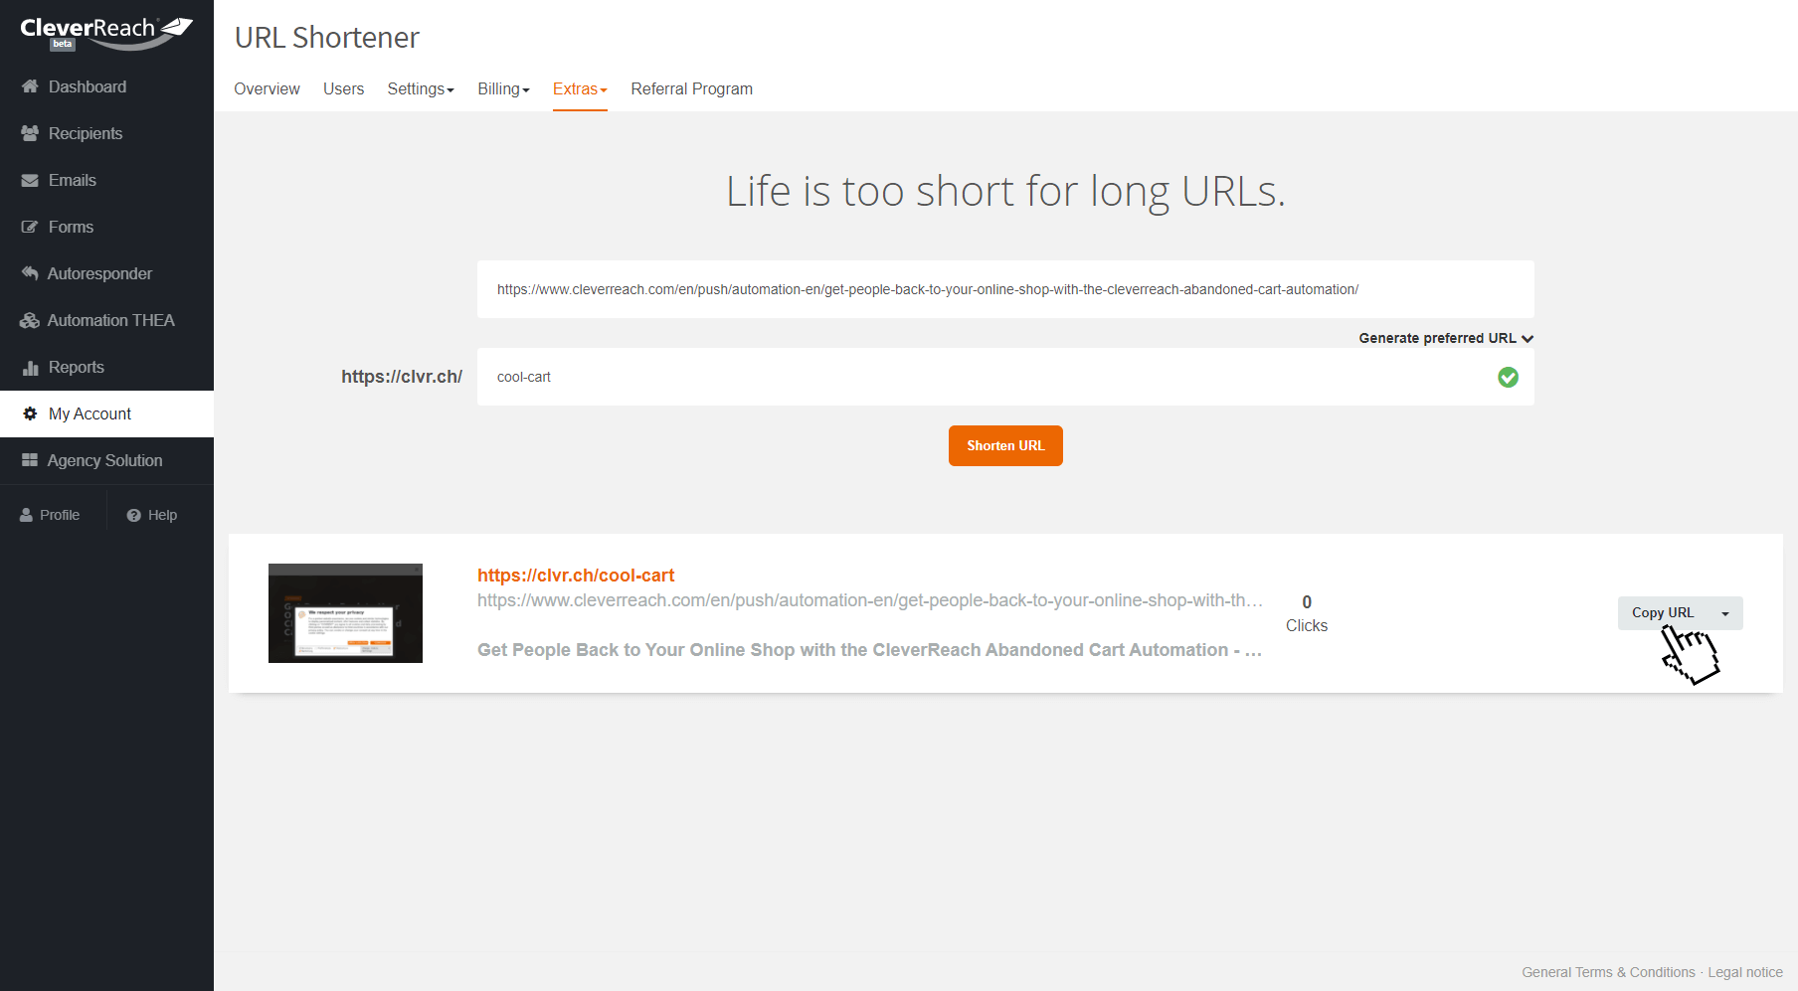This screenshot has width=1798, height=991.
Task: Click the Copy URL button
Action: pyautogui.click(x=1663, y=612)
